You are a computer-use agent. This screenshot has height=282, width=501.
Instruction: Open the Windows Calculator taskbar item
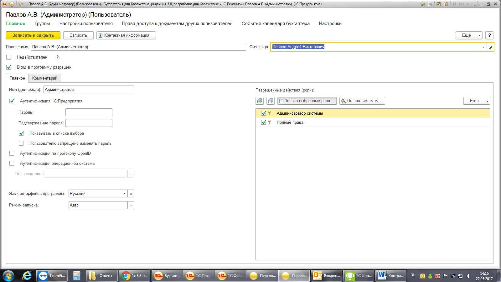coord(77,276)
